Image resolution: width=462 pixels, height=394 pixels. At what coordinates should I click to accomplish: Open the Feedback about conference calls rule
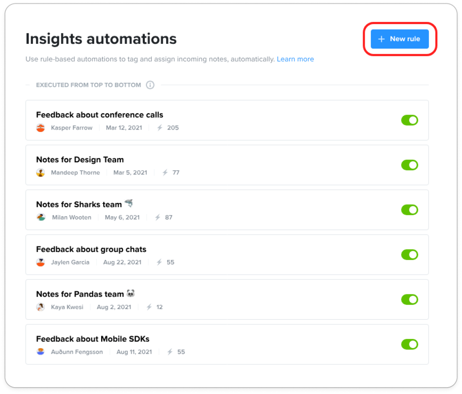[227, 120]
